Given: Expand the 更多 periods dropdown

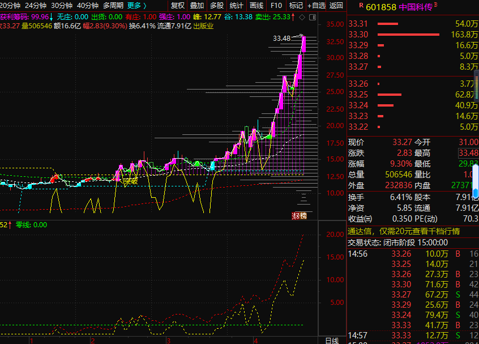Looking at the screenshot, I should (136, 5).
